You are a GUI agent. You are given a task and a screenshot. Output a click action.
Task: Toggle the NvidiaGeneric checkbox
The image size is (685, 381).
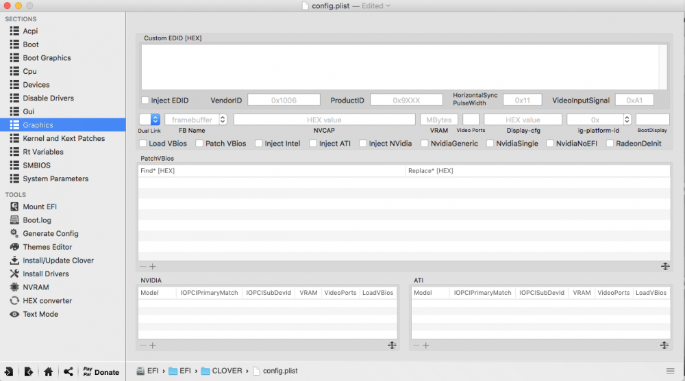(425, 144)
